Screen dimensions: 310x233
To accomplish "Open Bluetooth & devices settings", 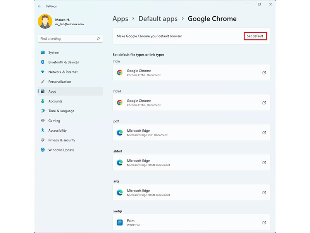I will point(70,62).
